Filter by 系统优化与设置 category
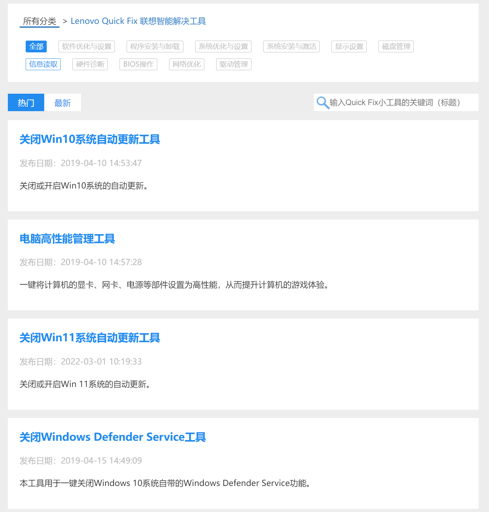 [223, 46]
